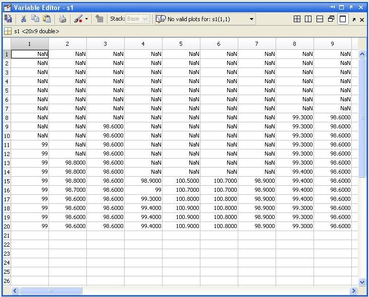The width and height of the screenshot is (369, 297).
Task: Click the Cut scissors icon
Action: pos(23,19)
